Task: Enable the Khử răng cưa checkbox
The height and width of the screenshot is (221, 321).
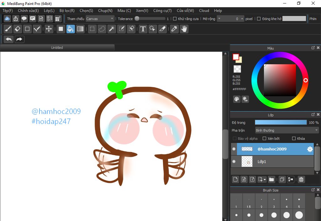Action: pyautogui.click(x=175, y=19)
